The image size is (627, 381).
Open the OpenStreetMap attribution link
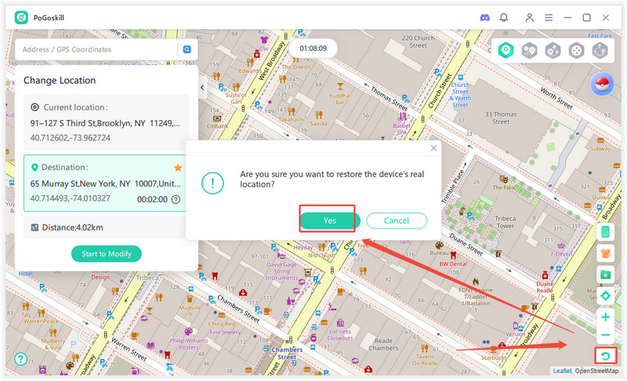(596, 371)
